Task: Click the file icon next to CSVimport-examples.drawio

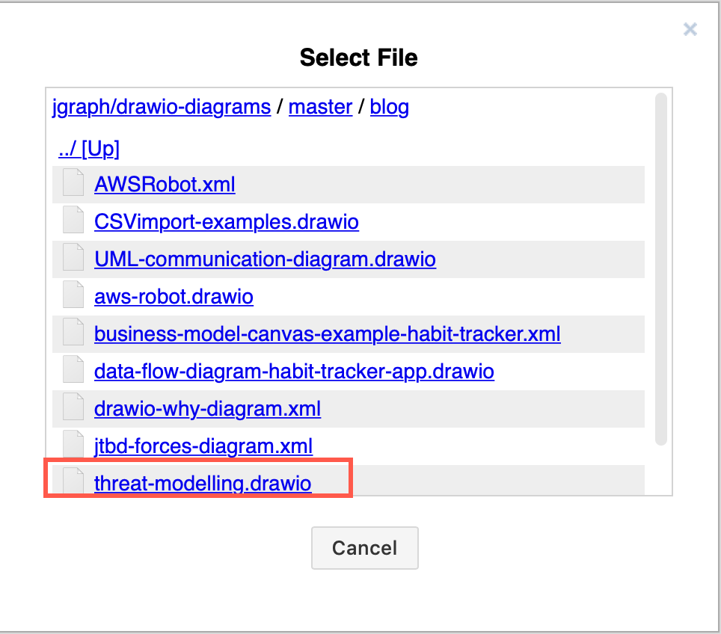Action: point(73,220)
